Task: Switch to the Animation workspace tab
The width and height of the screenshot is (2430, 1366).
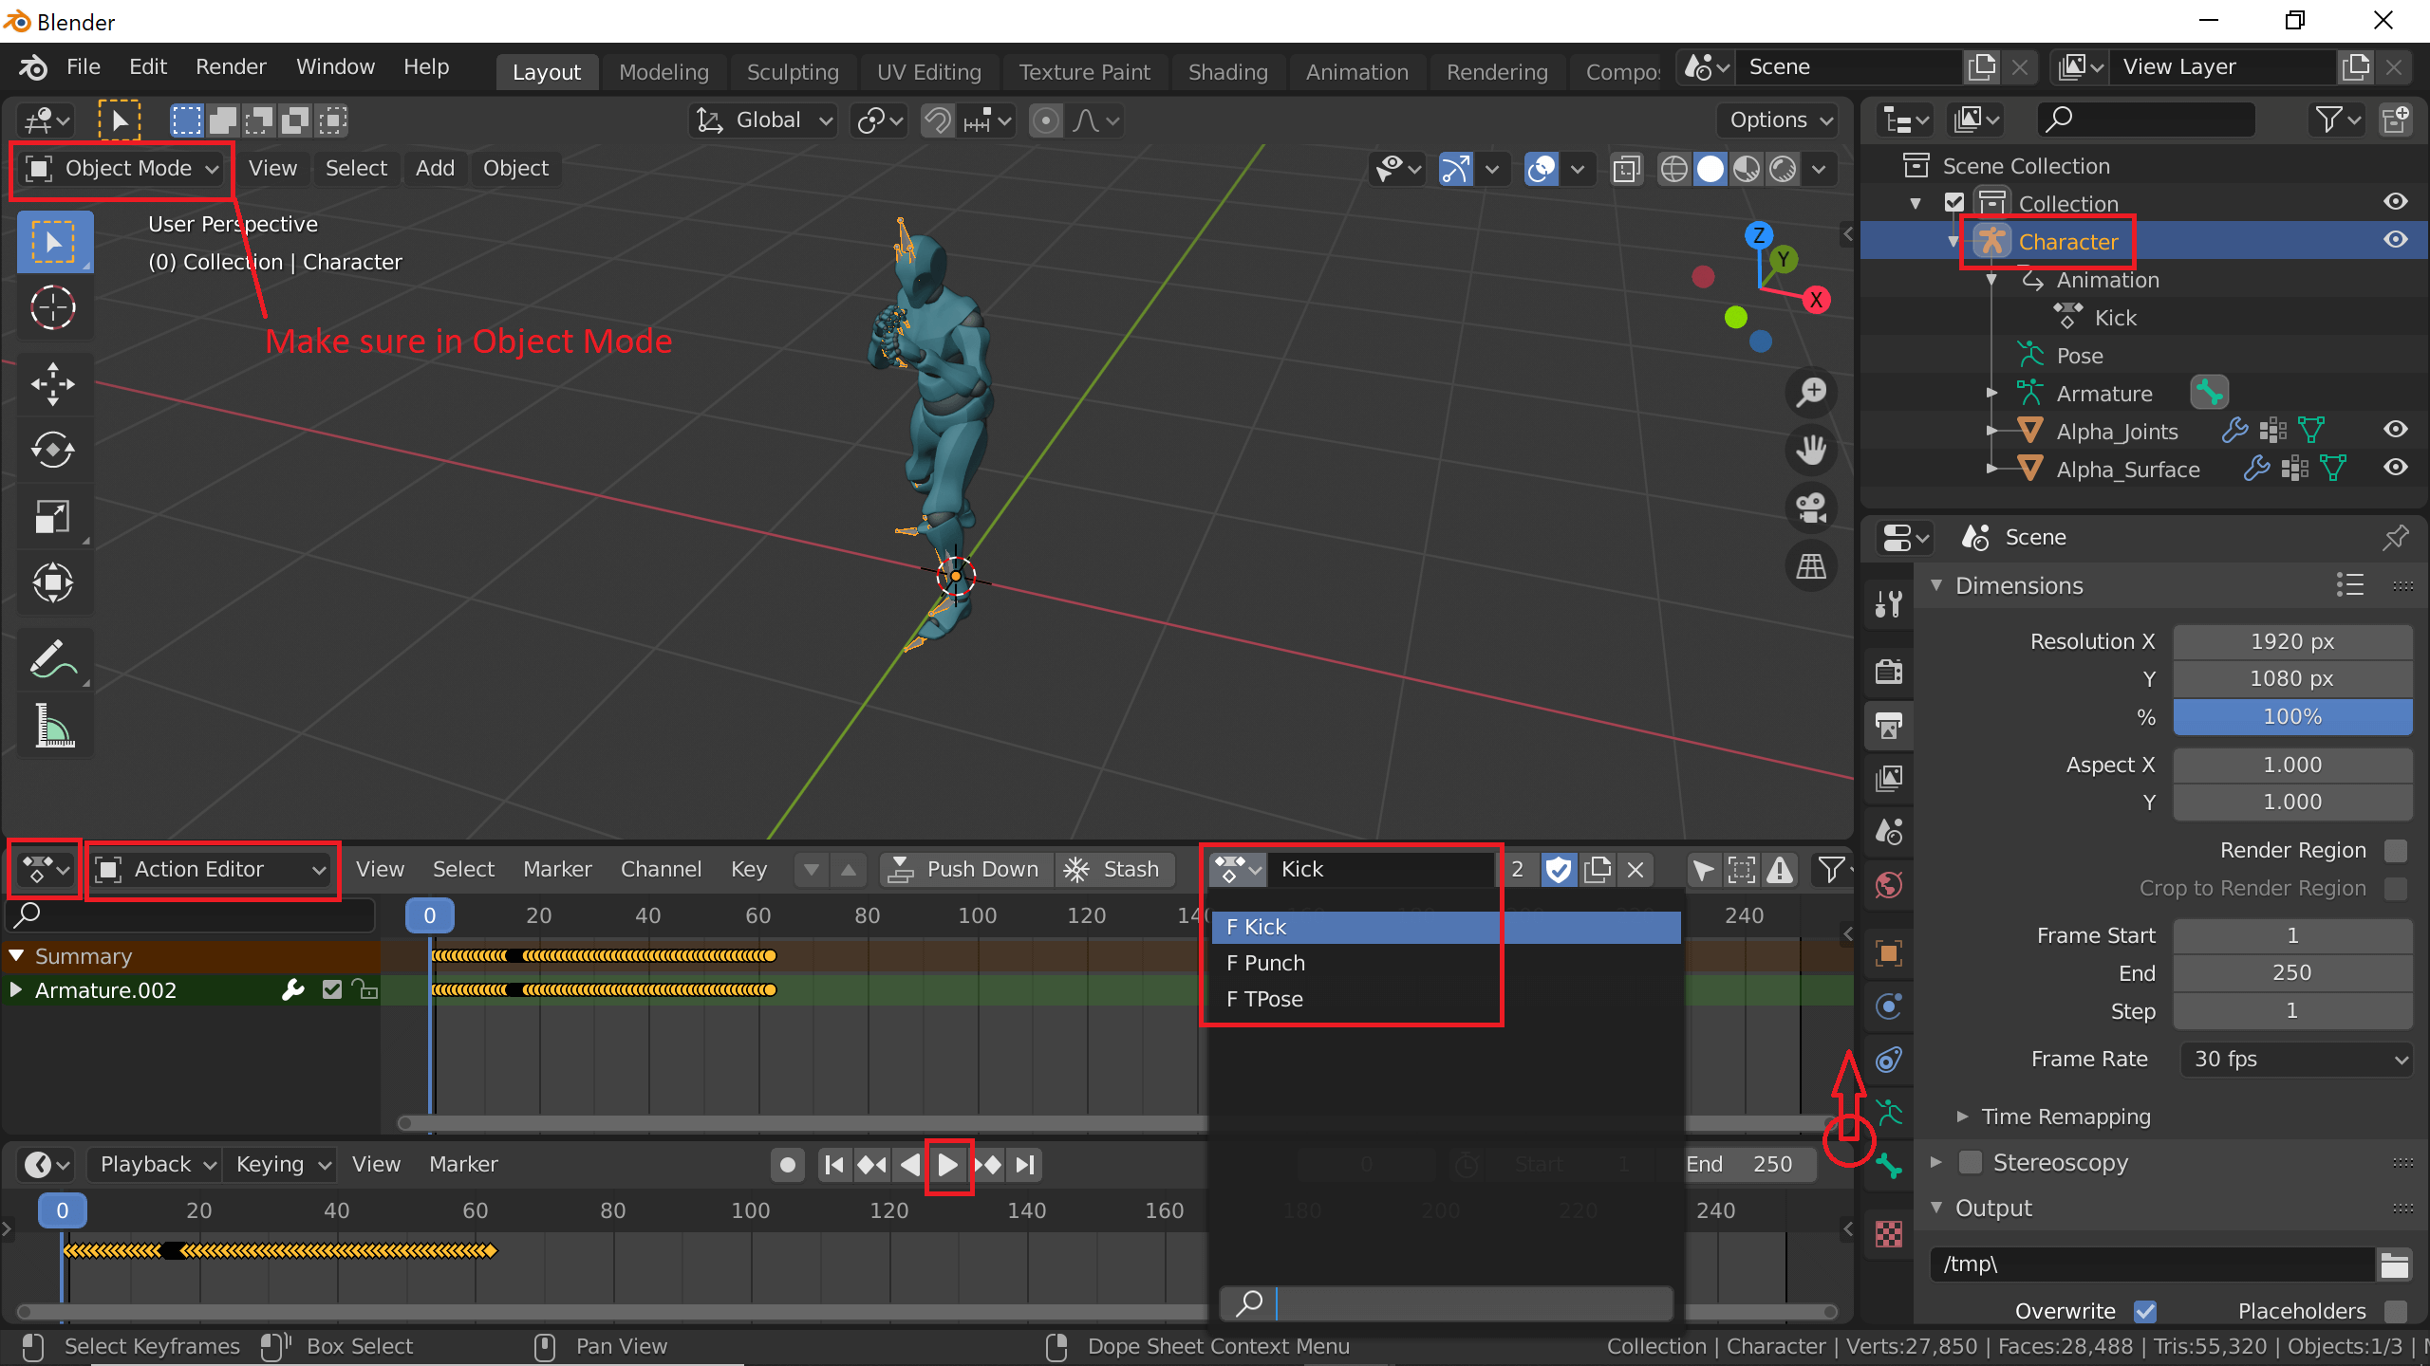Action: coord(1356,72)
